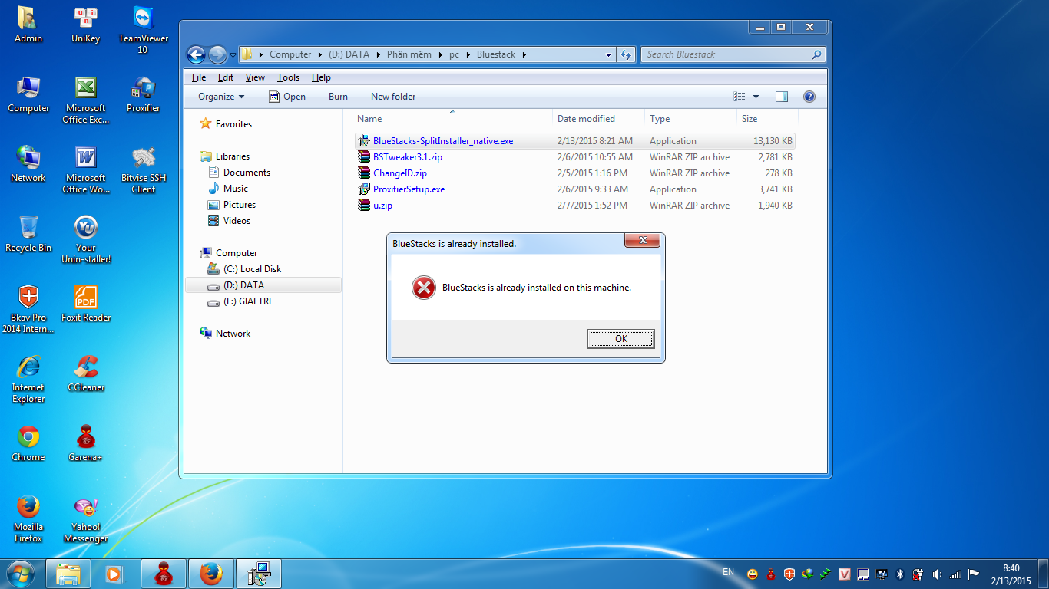Select Your Uninstaller desktop icon
Image resolution: width=1049 pixels, height=589 pixels.
[x=85, y=239]
